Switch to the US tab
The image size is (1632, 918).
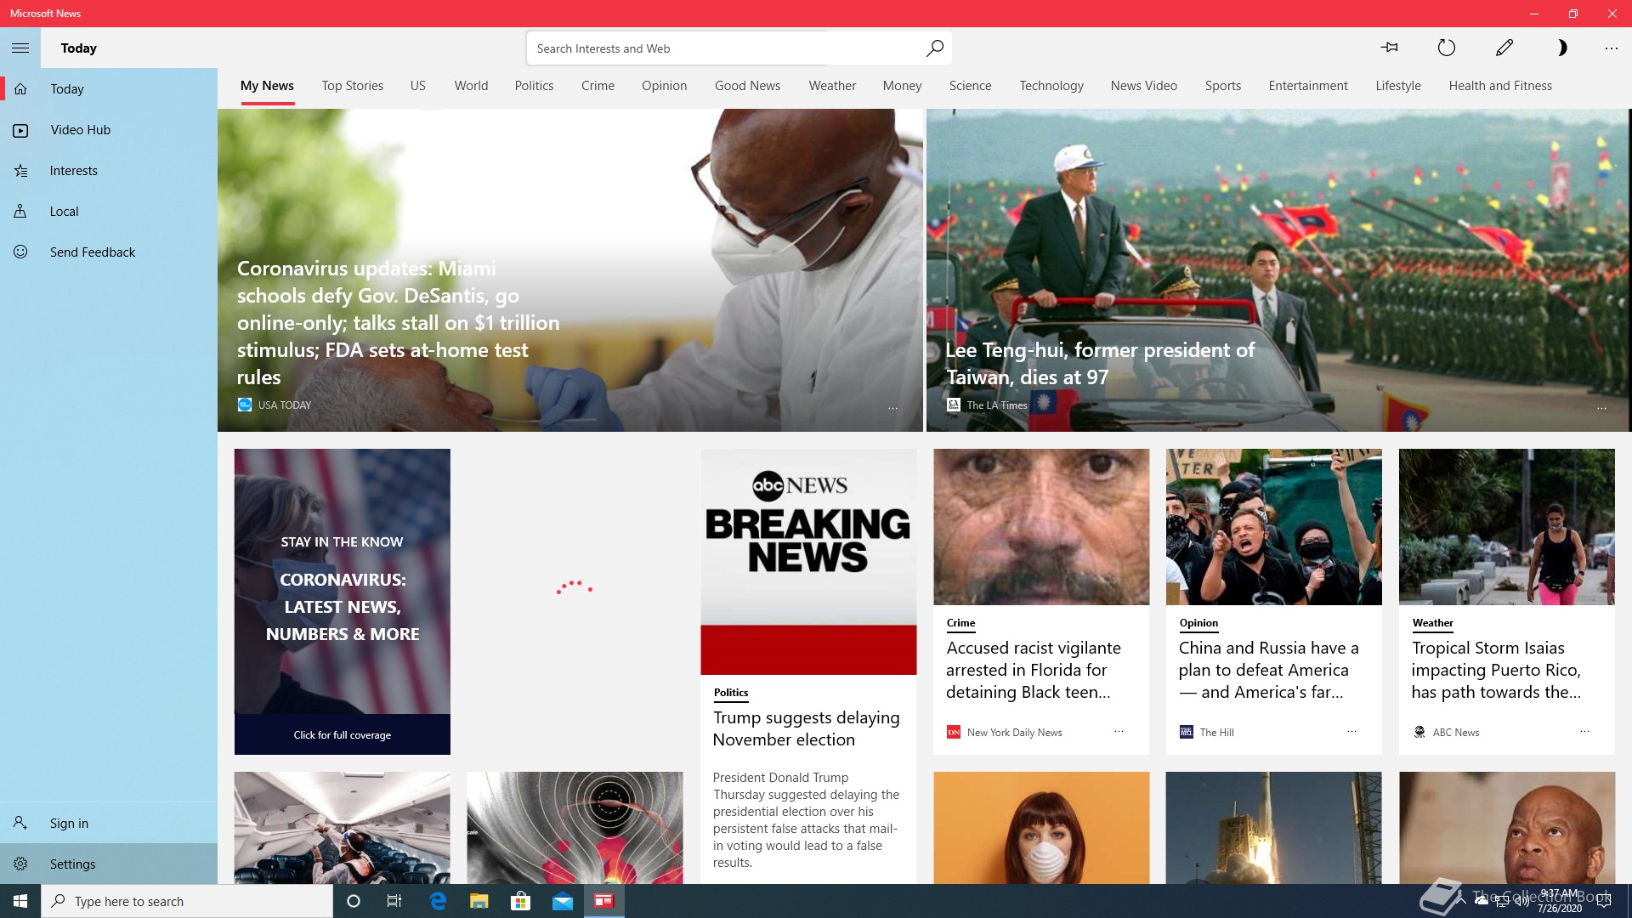pos(417,86)
